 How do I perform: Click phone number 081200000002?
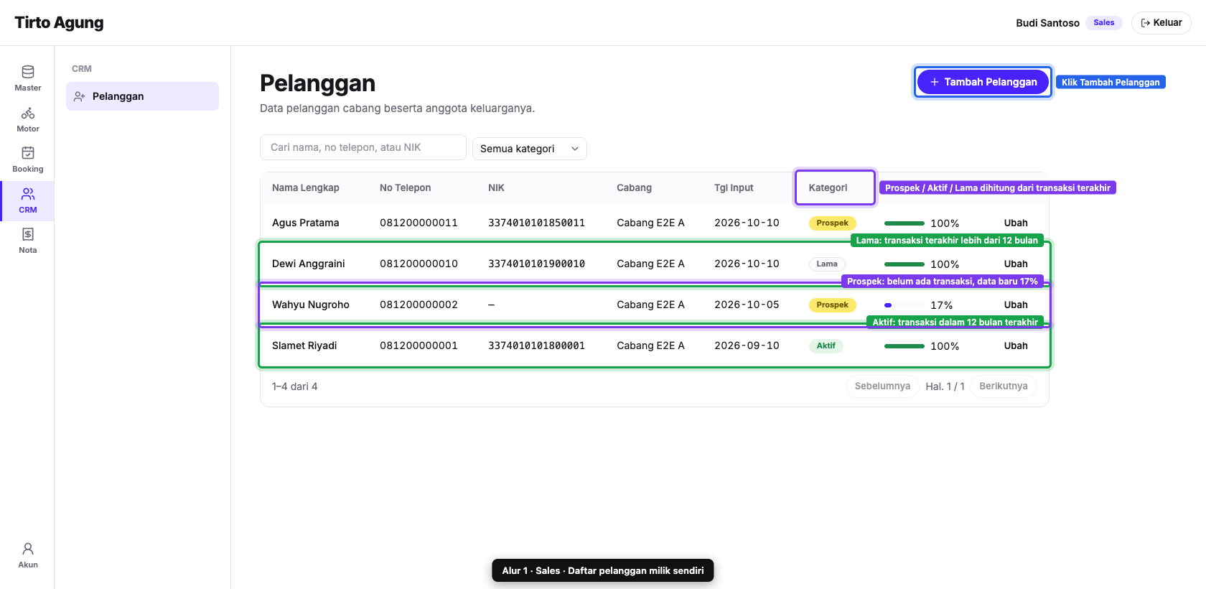point(419,305)
